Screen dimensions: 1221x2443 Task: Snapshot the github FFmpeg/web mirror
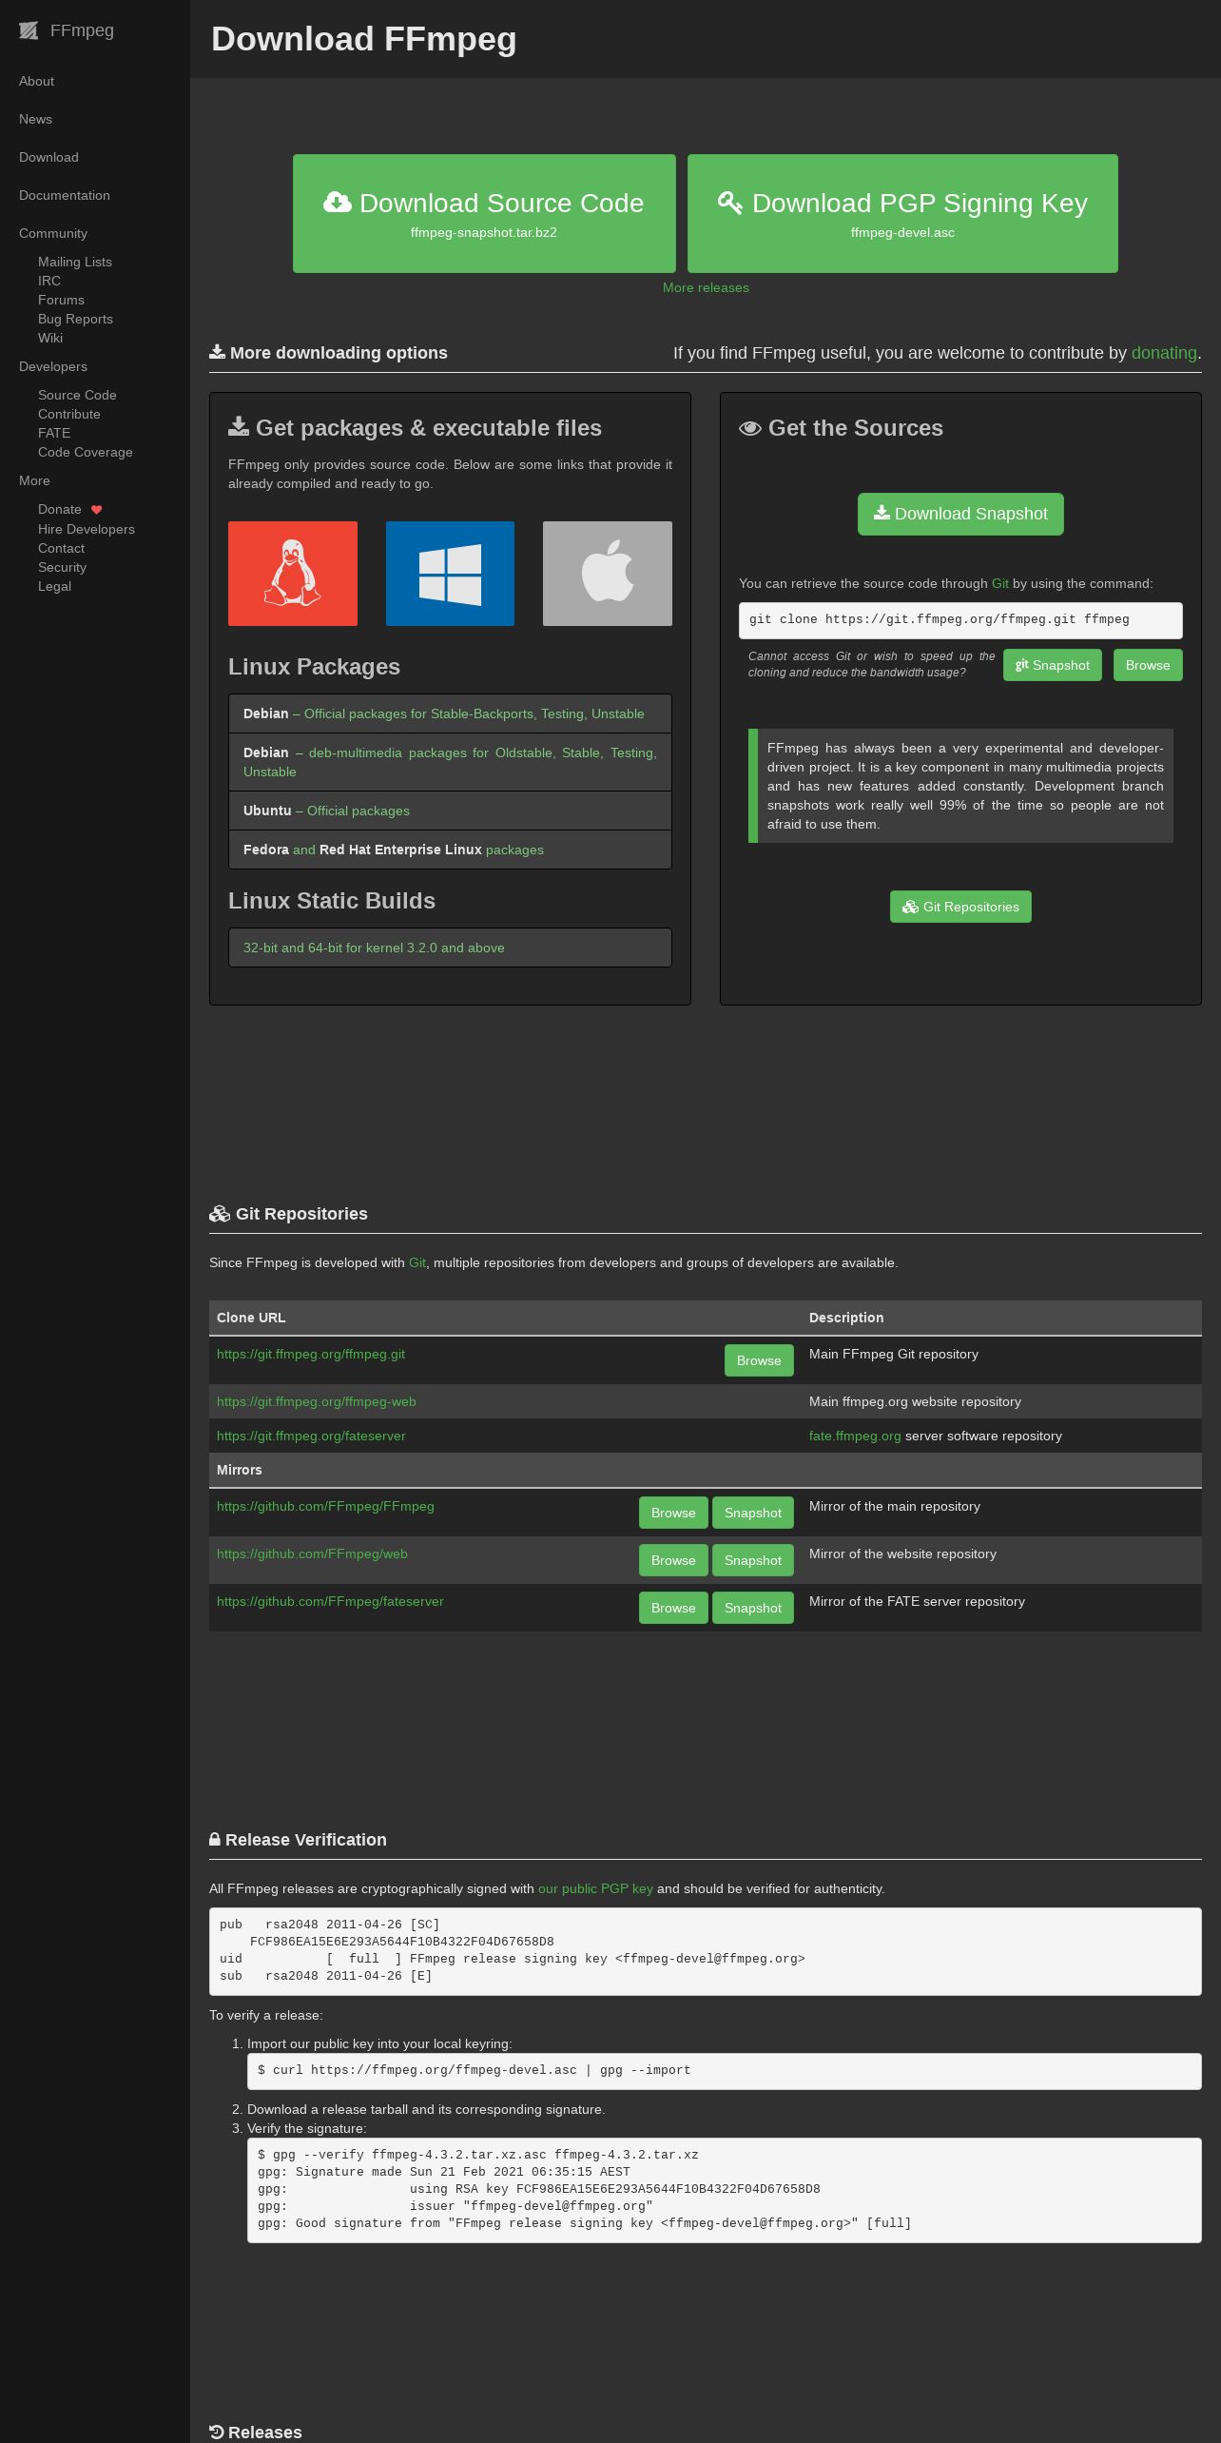click(753, 1560)
